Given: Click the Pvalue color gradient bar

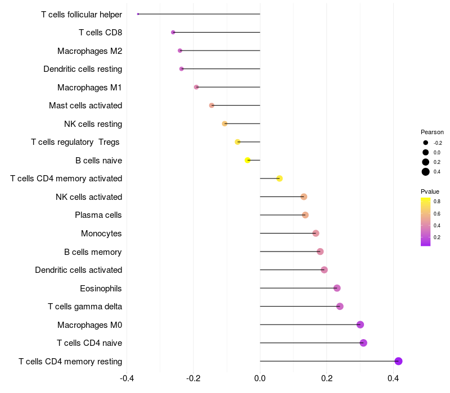Looking at the screenshot, I should pos(426,221).
